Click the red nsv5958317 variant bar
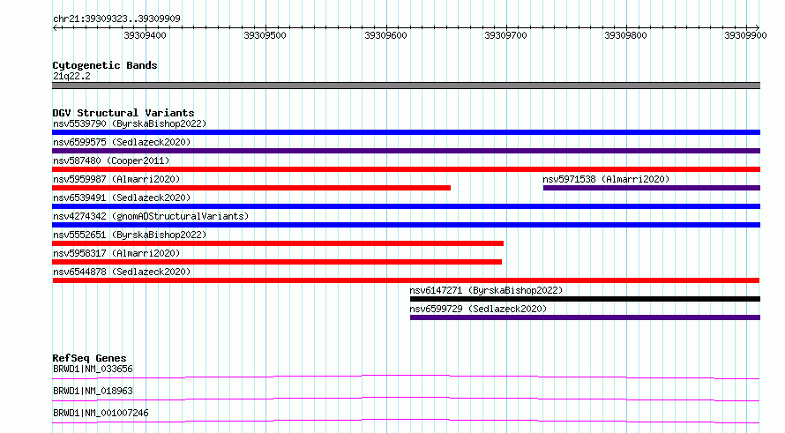 277,262
